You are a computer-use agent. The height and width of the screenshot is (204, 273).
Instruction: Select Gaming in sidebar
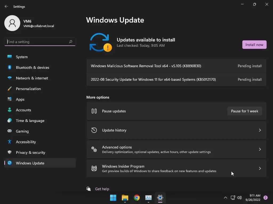click(x=40, y=131)
